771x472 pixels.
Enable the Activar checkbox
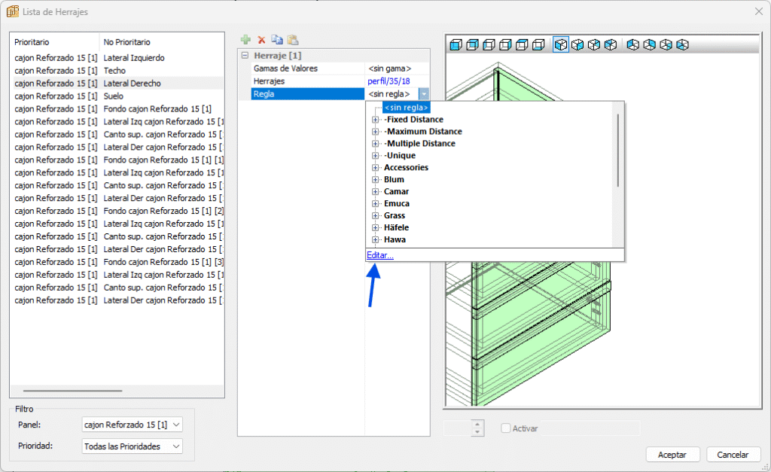[506, 428]
